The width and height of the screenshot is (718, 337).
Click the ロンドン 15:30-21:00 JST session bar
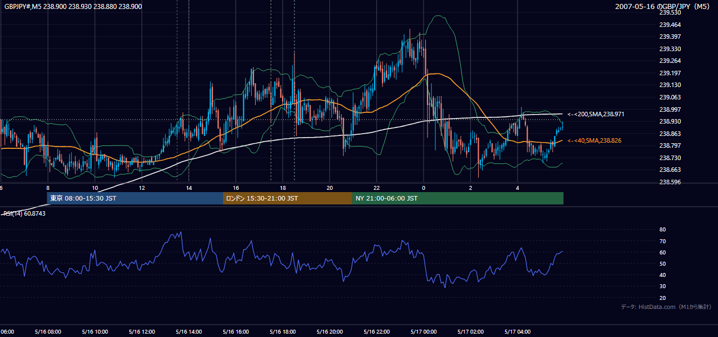288,198
